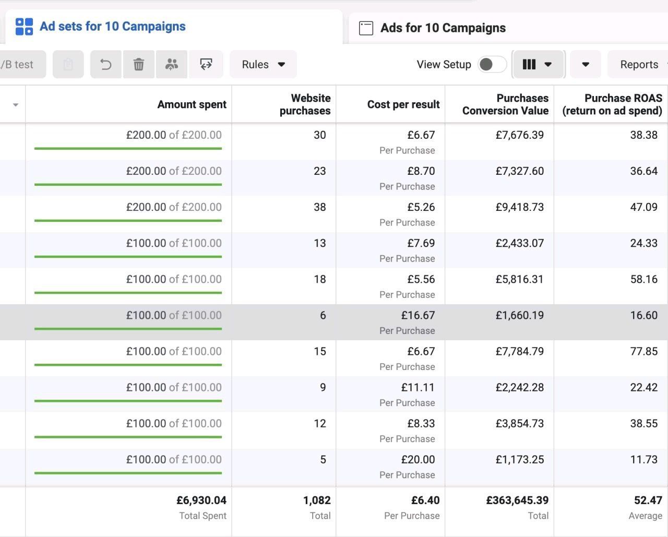Click the undo arrow icon in toolbar

point(106,65)
